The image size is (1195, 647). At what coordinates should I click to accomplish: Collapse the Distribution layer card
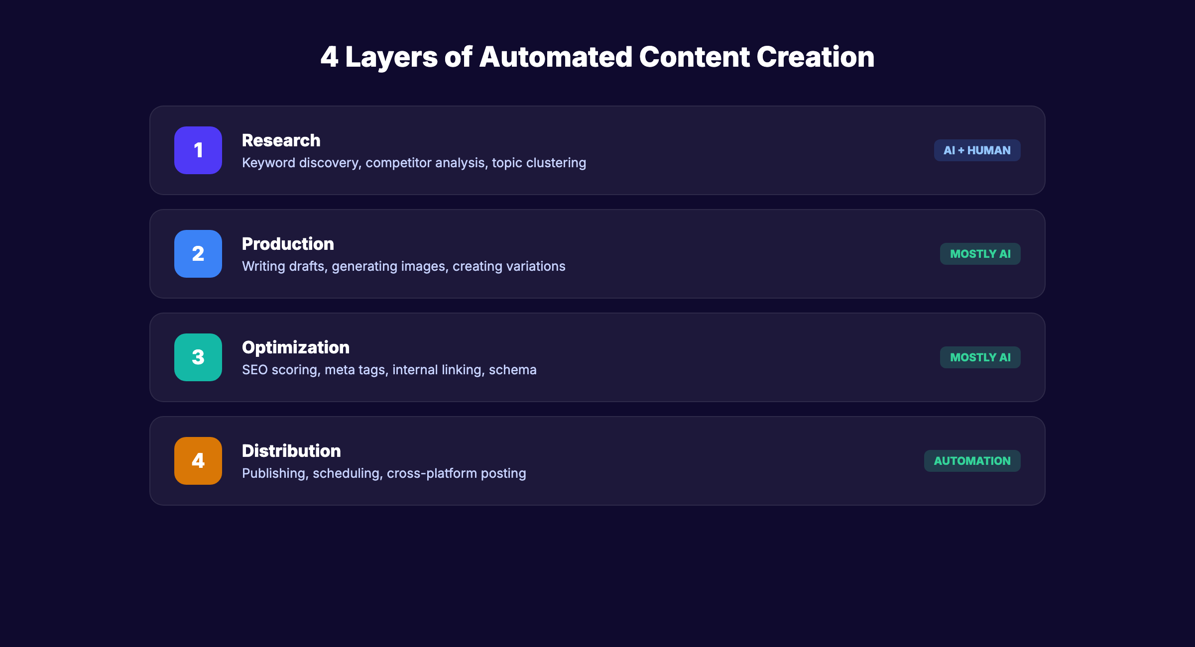click(x=597, y=461)
